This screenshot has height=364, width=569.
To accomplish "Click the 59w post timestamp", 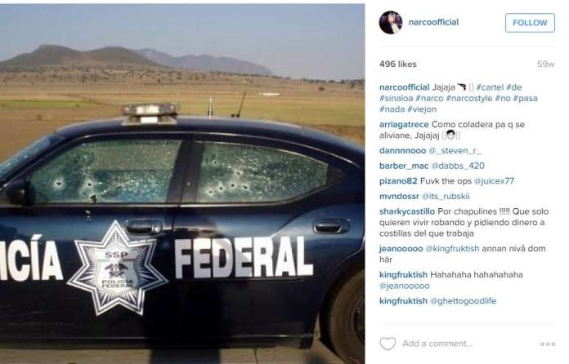I will pos(546,64).
